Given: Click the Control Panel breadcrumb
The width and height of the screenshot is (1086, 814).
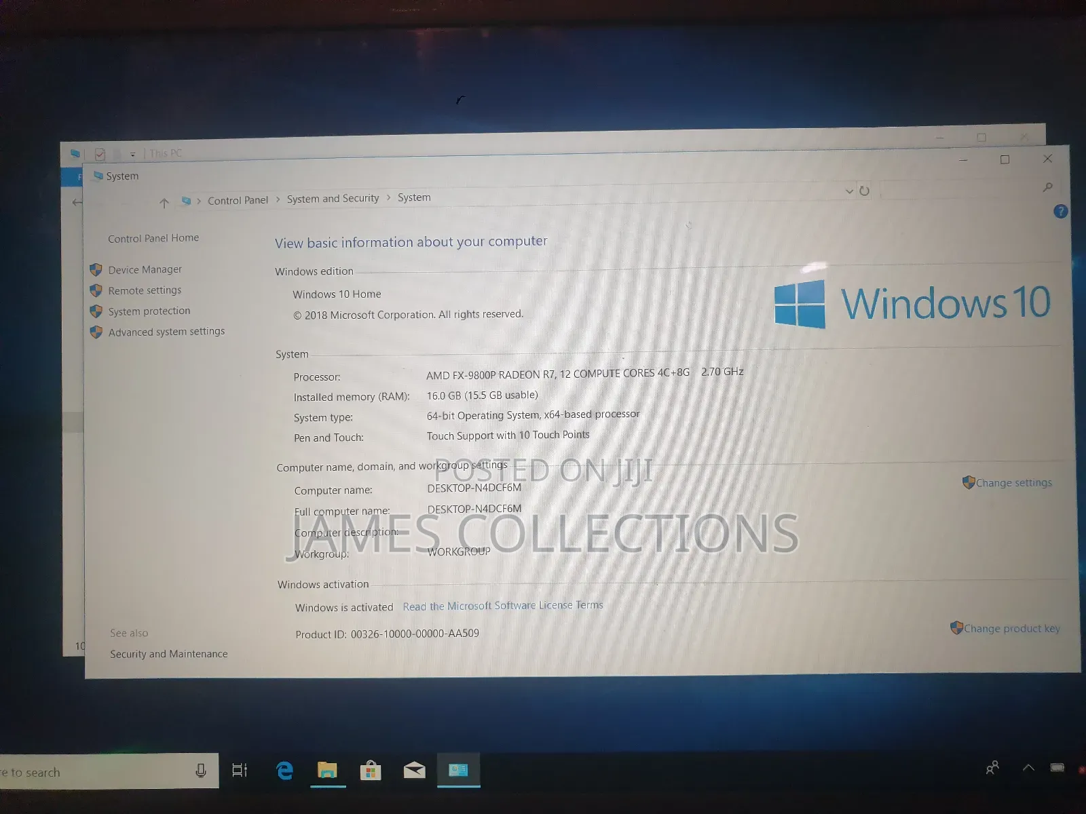Looking at the screenshot, I should click(x=238, y=200).
